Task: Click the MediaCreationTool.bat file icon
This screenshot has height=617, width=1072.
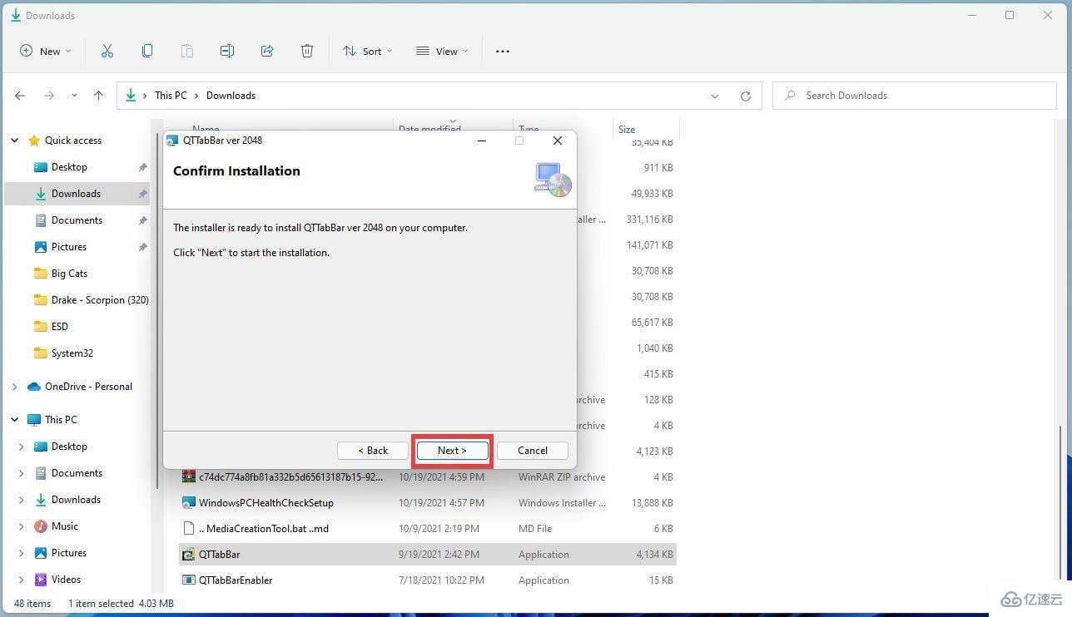Action: (x=189, y=529)
